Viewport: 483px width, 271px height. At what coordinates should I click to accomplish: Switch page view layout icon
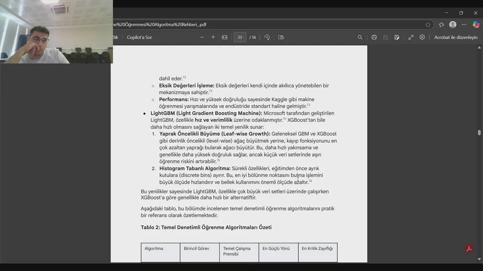[281, 37]
